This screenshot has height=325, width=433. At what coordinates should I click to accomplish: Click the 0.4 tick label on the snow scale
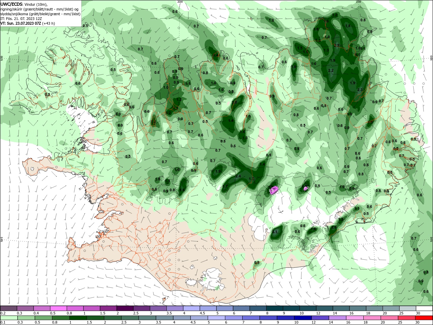click(x=36, y=313)
